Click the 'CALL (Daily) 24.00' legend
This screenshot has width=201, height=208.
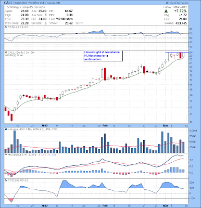click(20, 53)
